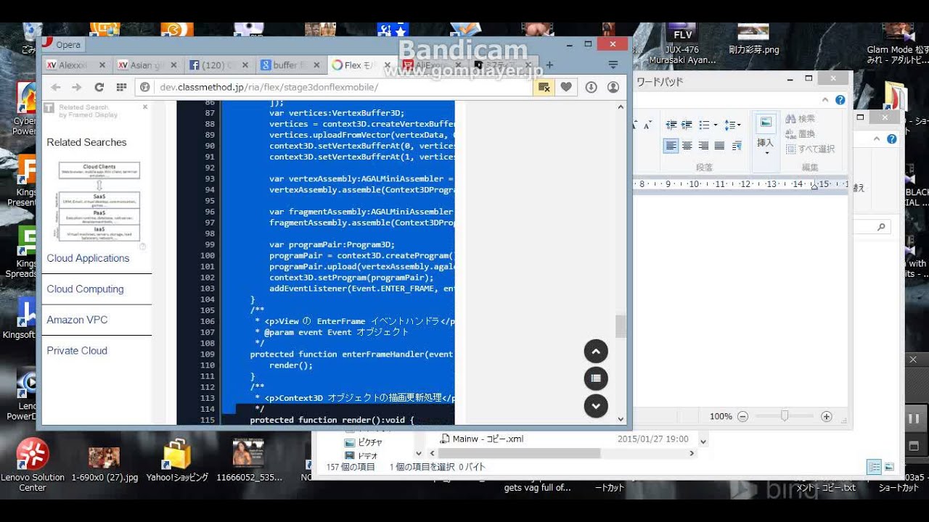Switch to the 'buffer' Google search tab

[x=285, y=65]
